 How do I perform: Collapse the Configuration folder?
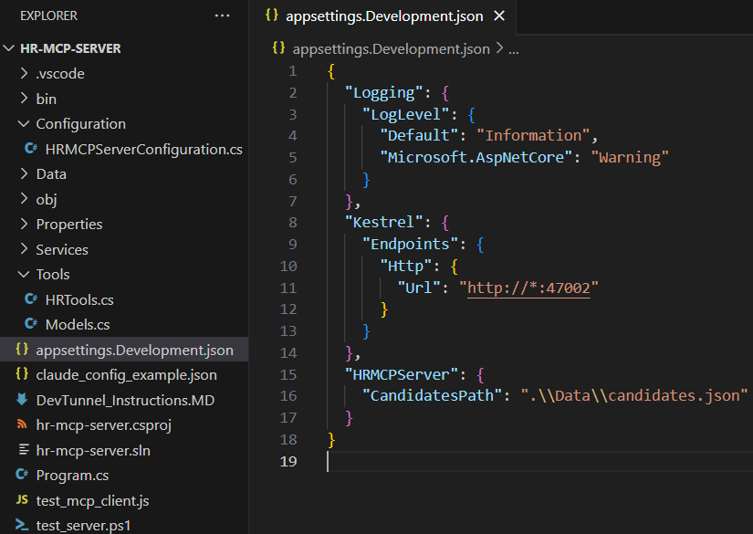pyautogui.click(x=24, y=124)
